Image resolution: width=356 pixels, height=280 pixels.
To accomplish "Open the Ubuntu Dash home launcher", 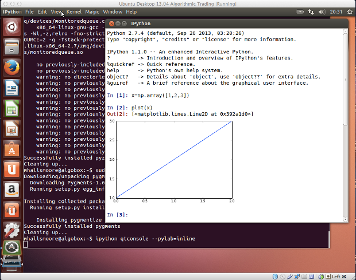I will 11,27.
